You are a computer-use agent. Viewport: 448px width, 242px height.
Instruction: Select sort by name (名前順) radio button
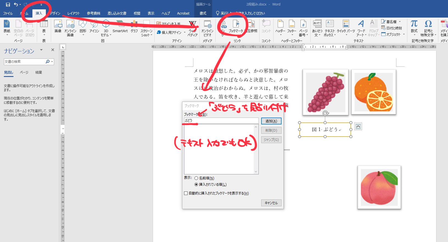coord(196,178)
